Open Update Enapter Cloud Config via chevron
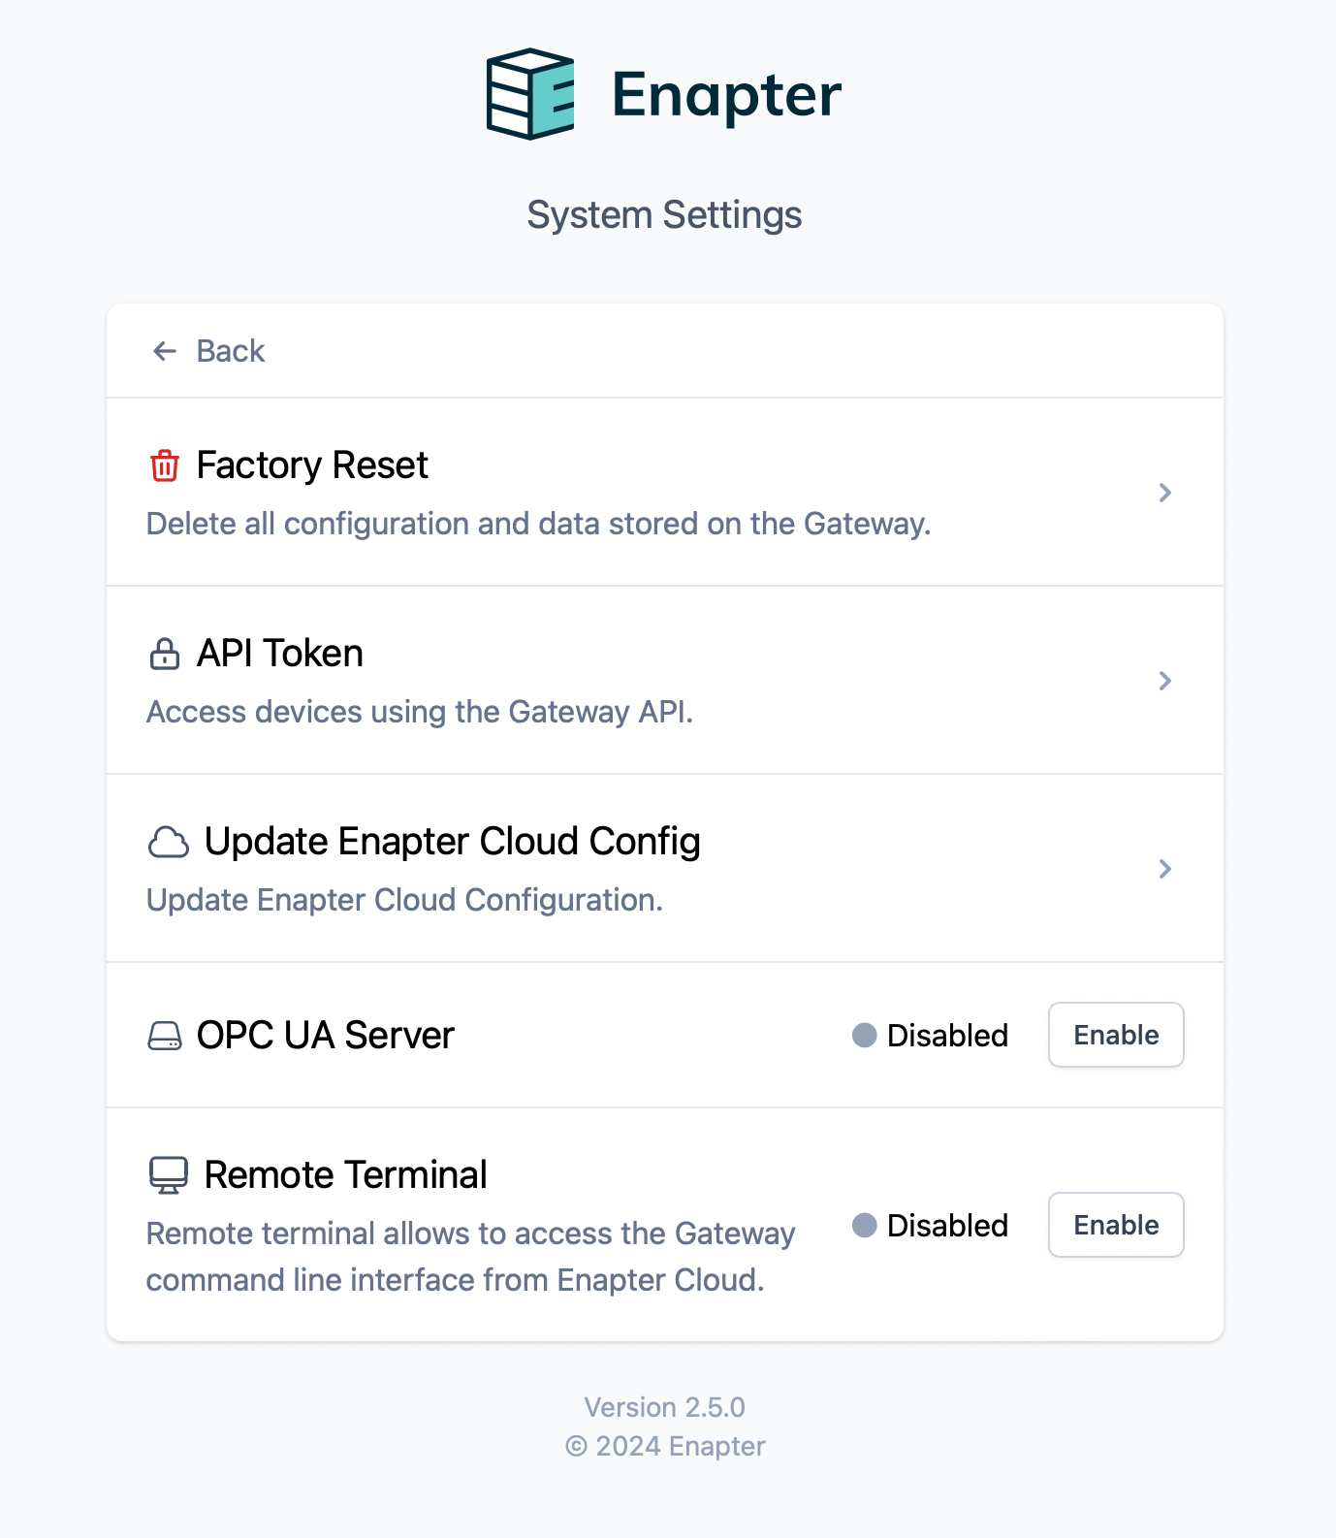Viewport: 1336px width, 1538px height. 1165,869
